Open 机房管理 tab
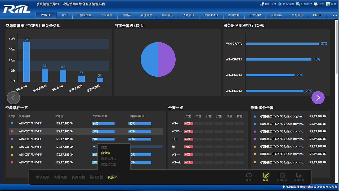This screenshot has height=191, width=339. 297,15
